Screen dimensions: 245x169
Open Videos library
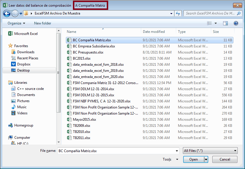[19, 113]
